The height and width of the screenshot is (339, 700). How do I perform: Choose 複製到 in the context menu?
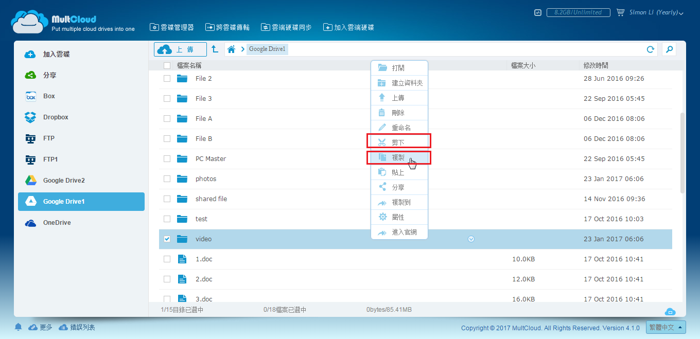[x=399, y=202]
